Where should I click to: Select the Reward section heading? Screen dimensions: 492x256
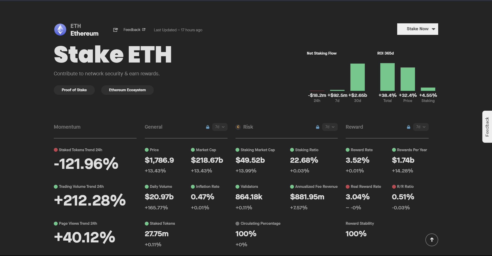pos(354,127)
